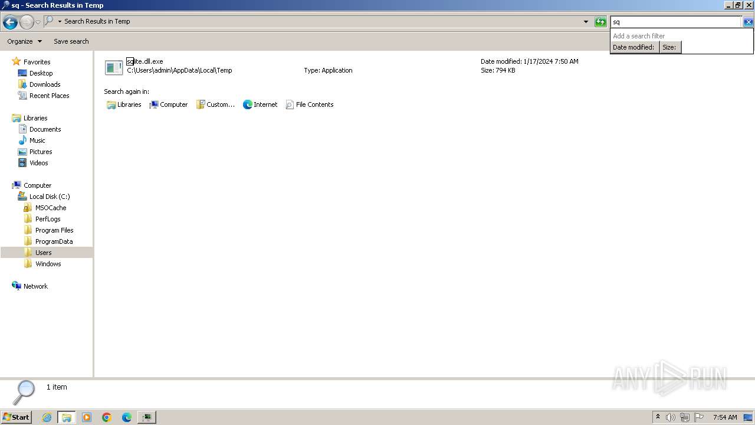This screenshot has height=425, width=755.
Task: Click the Music note icon in Libraries
Action: tap(22, 140)
